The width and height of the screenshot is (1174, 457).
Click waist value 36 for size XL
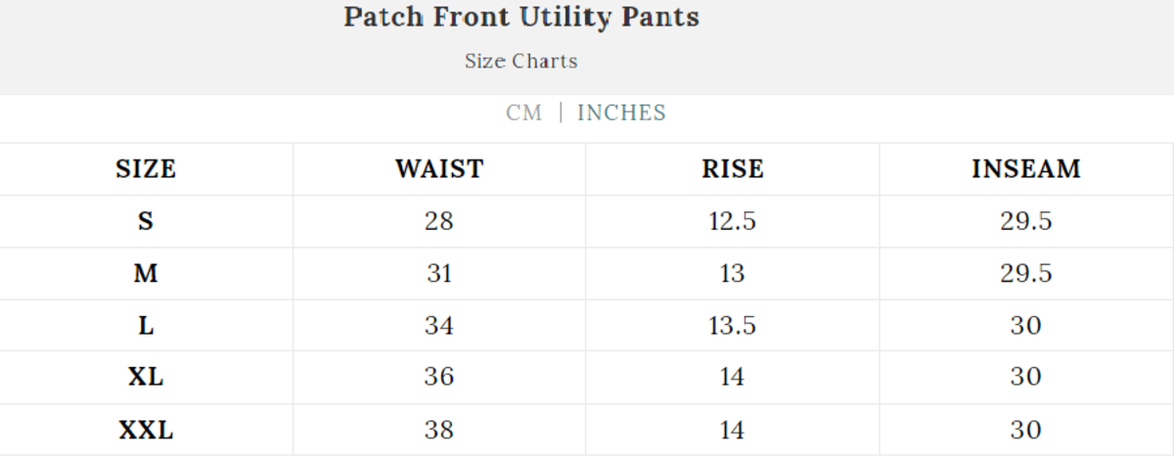[x=439, y=377]
